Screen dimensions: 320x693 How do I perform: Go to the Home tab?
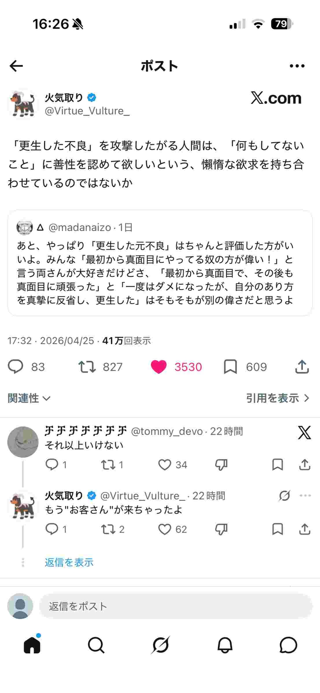pos(32,645)
